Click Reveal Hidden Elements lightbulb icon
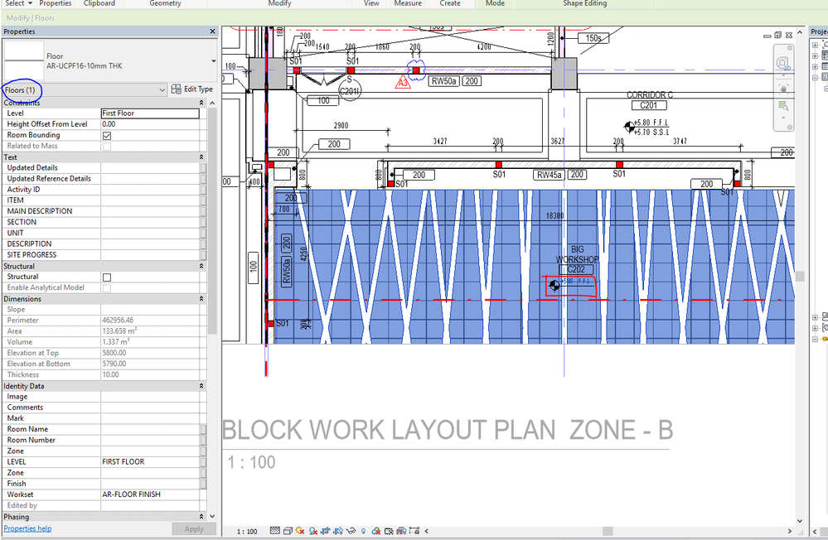The image size is (828, 540). click(x=363, y=531)
